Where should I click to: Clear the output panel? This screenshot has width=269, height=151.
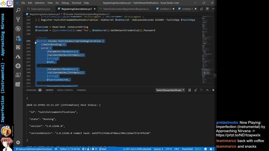click(190, 90)
